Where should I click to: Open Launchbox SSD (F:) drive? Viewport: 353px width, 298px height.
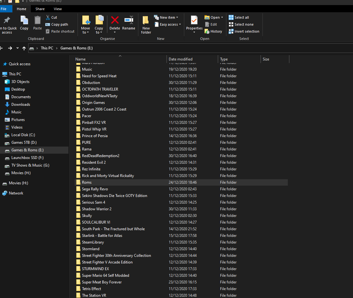28,158
